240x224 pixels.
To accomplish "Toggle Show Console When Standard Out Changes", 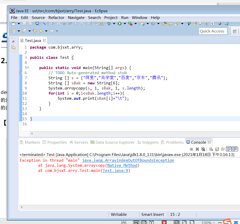I will 229,149.
